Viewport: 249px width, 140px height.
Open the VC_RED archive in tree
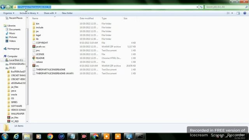click(15, 121)
